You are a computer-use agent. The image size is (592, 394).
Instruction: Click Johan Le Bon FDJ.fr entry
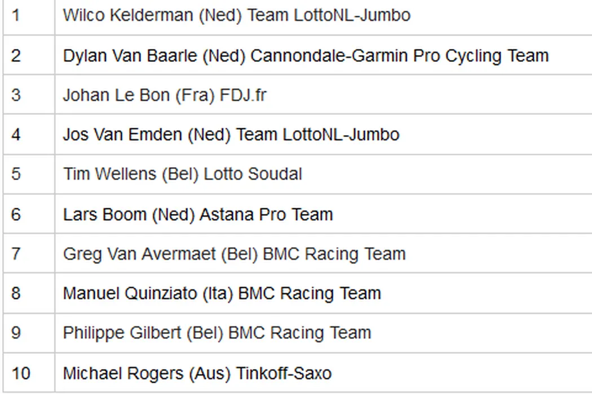[x=164, y=95]
